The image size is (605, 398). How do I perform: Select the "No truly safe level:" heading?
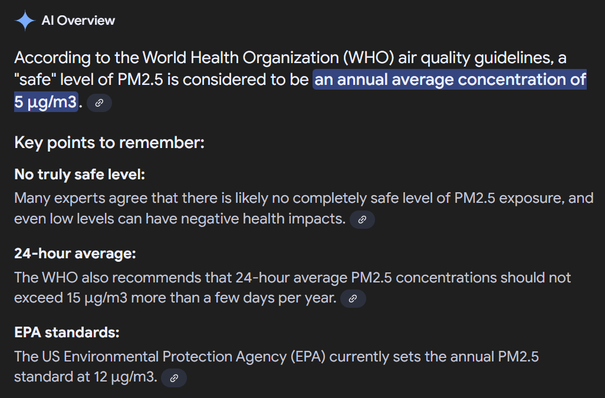point(80,175)
